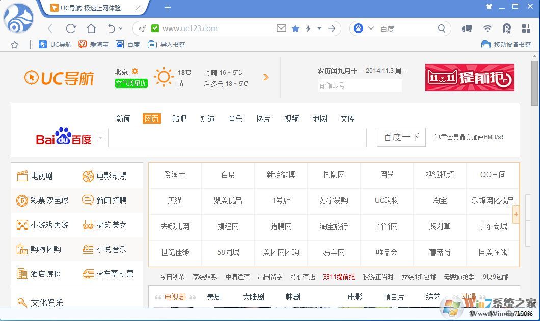The width and height of the screenshot is (540, 321).
Task: Open the 双11提前抢 link
Action: (x=339, y=277)
